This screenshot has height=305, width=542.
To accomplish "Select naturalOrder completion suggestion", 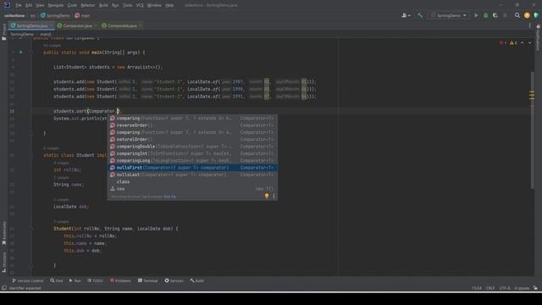I will [x=192, y=139].
